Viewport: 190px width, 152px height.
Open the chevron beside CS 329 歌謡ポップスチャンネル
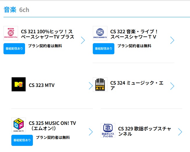[x=180, y=132]
